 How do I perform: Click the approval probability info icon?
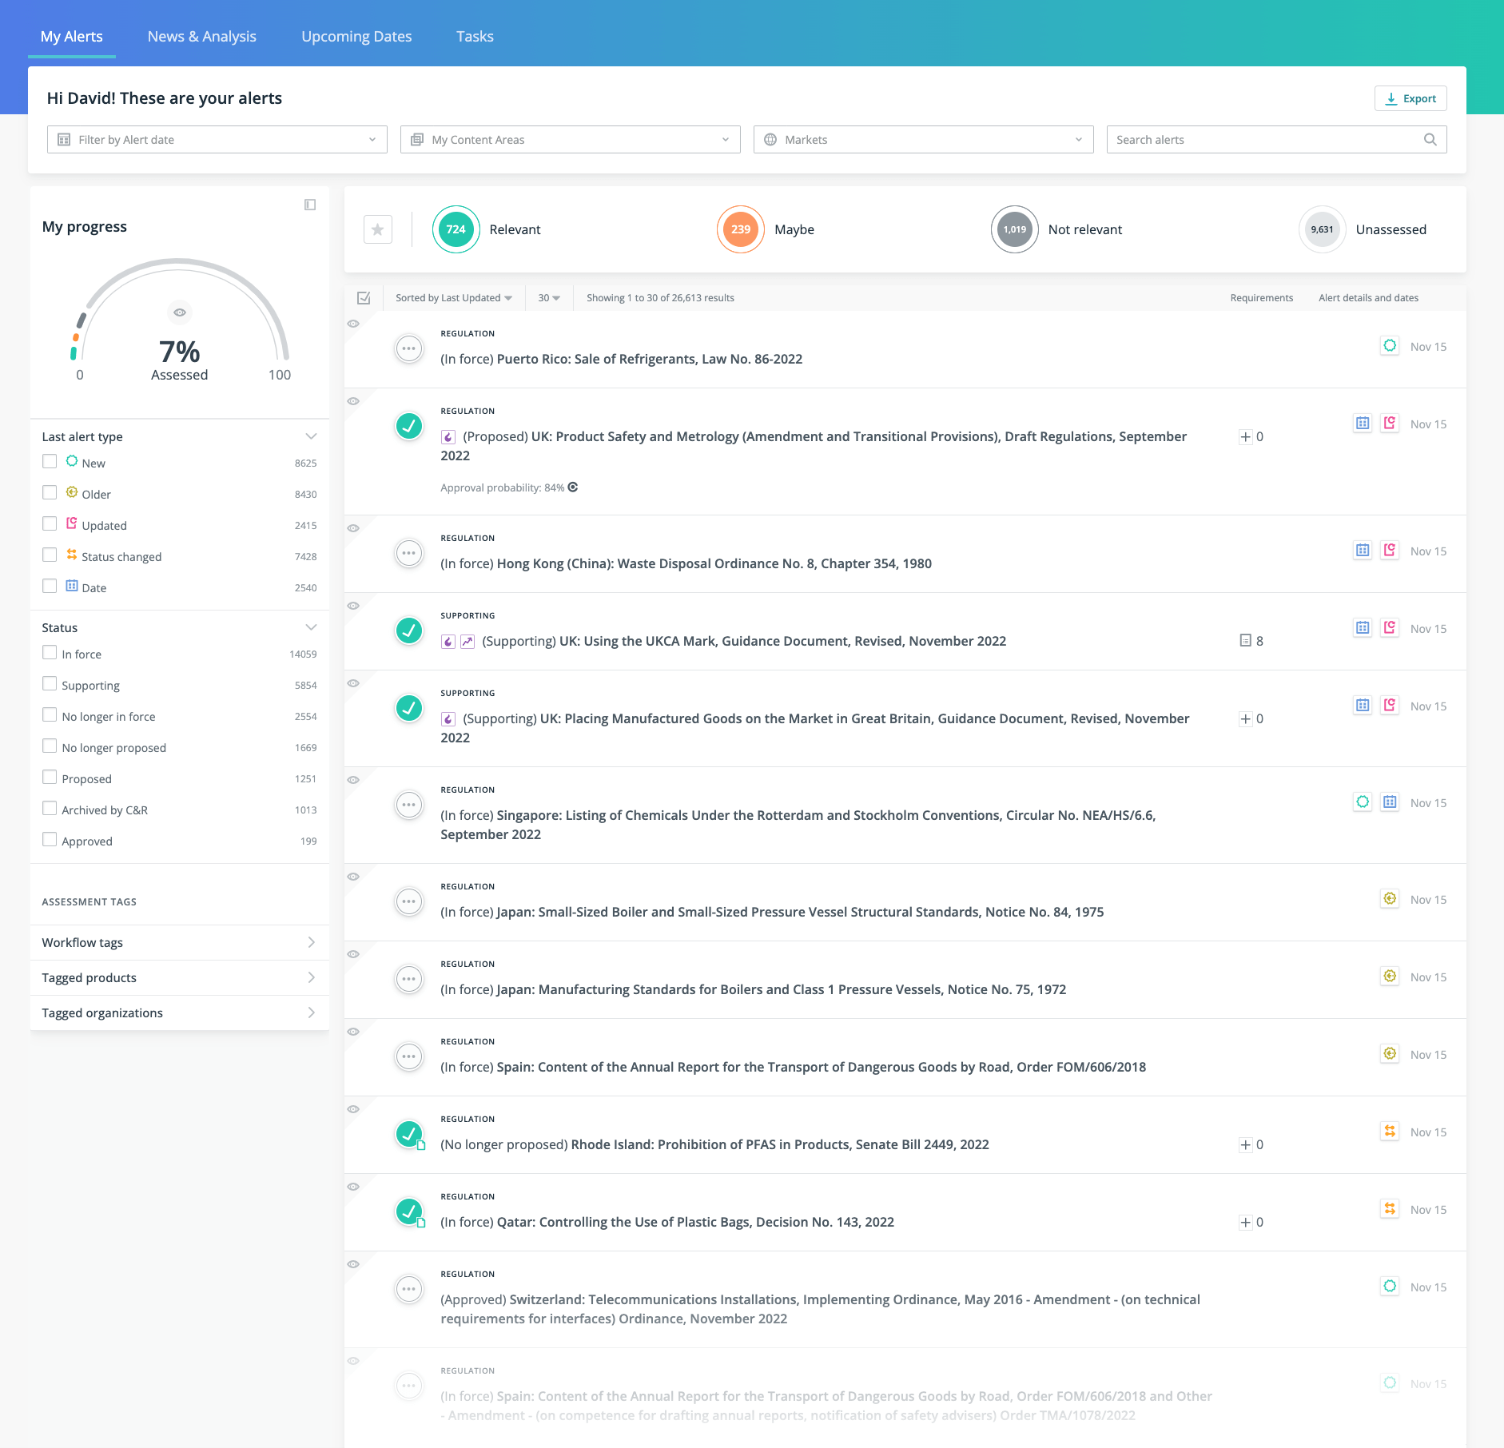[x=572, y=486]
